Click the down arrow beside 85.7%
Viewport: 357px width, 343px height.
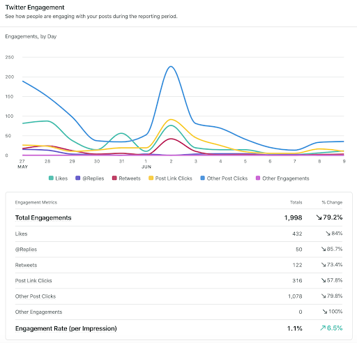(x=324, y=249)
